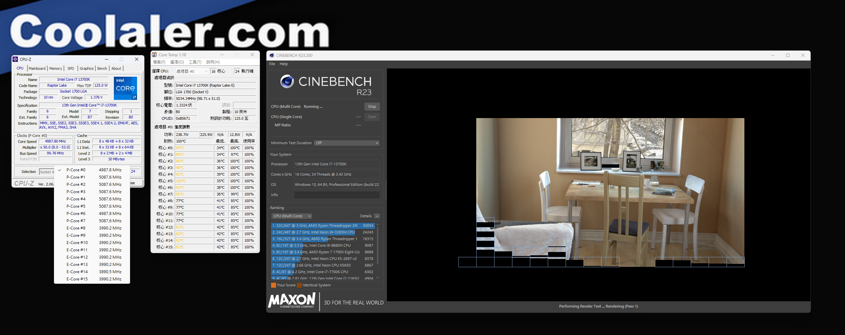Open Core Temp 說明(H) menu
The height and width of the screenshot is (335, 845).
point(213,62)
